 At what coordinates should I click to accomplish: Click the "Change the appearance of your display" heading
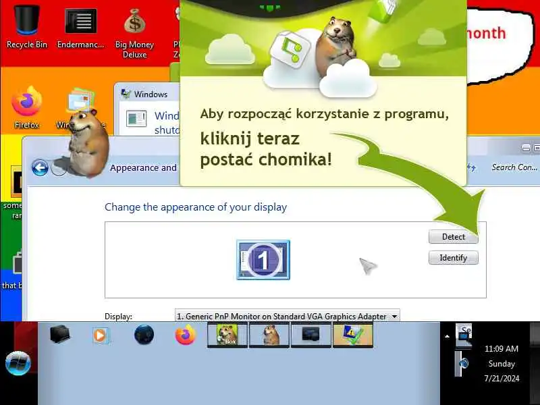pyautogui.click(x=196, y=207)
